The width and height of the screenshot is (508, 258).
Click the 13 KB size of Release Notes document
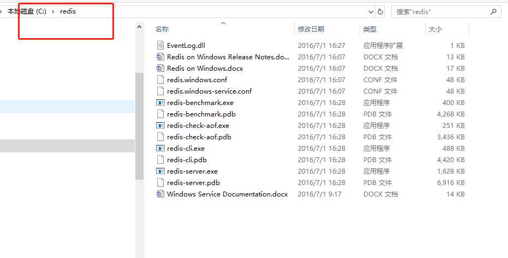(456, 57)
